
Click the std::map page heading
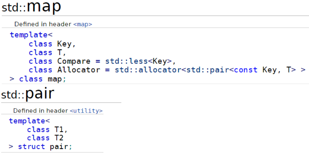[31, 7]
